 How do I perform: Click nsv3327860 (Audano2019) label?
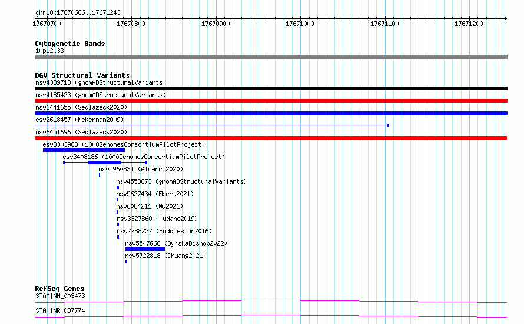click(x=157, y=219)
